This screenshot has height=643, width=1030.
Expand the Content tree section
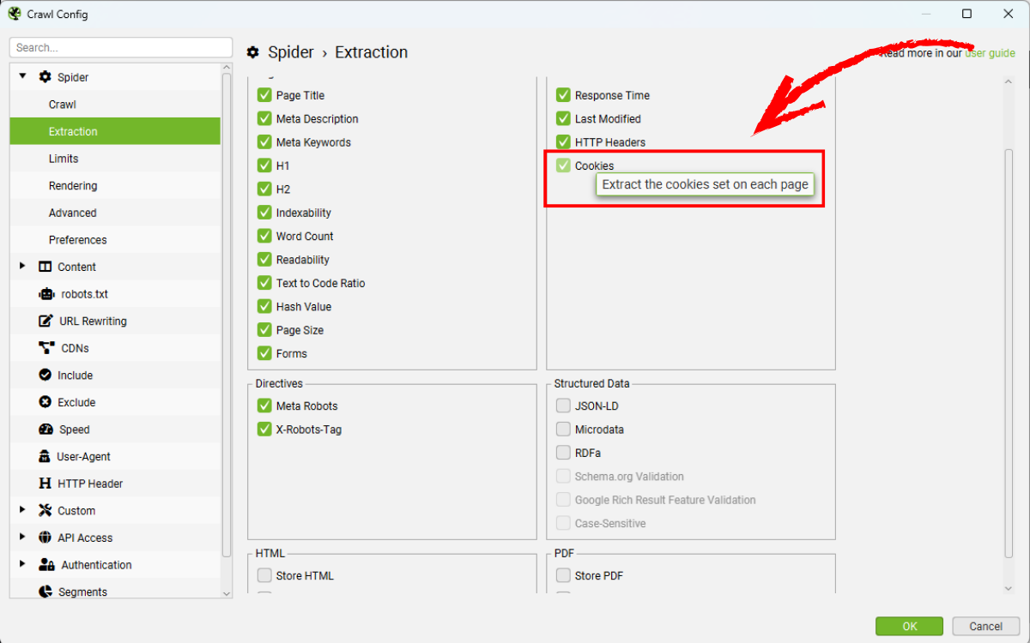(x=23, y=267)
